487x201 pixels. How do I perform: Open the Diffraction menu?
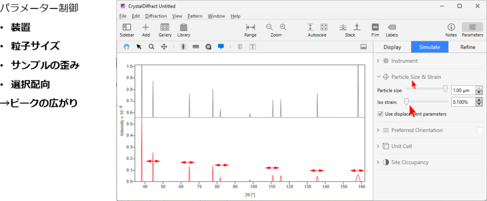click(x=156, y=16)
